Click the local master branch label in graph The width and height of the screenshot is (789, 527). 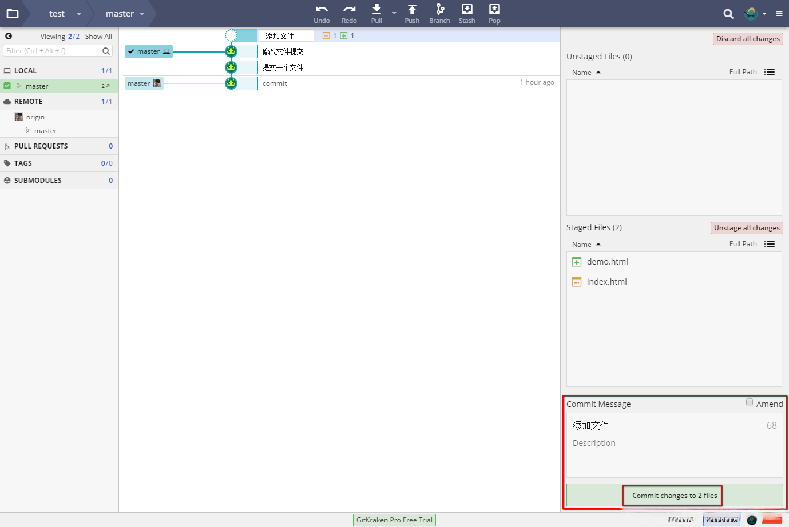click(149, 51)
